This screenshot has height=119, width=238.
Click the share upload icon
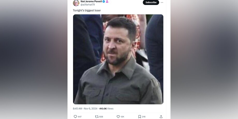pos(161,117)
